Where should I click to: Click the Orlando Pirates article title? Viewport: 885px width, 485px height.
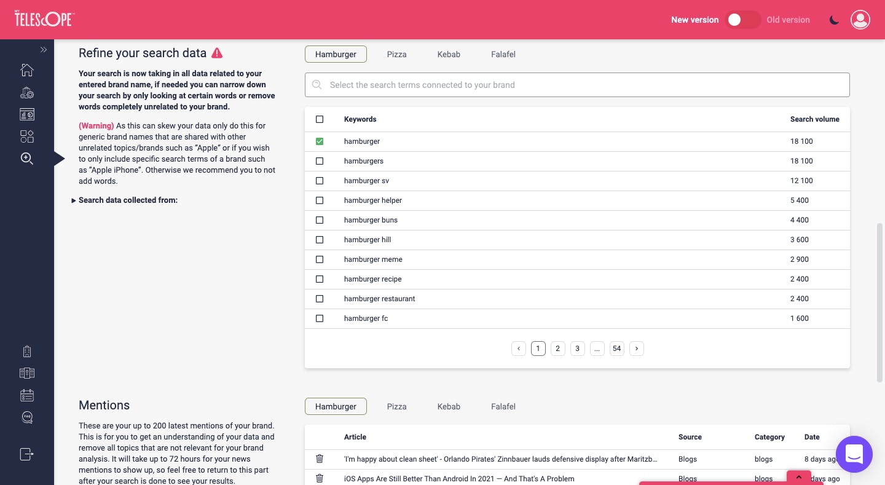click(501, 459)
